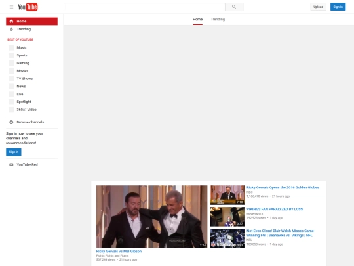Viewport: 354px width, 266px height.
Task: Click the top-right Sign in button
Action: pos(338,7)
